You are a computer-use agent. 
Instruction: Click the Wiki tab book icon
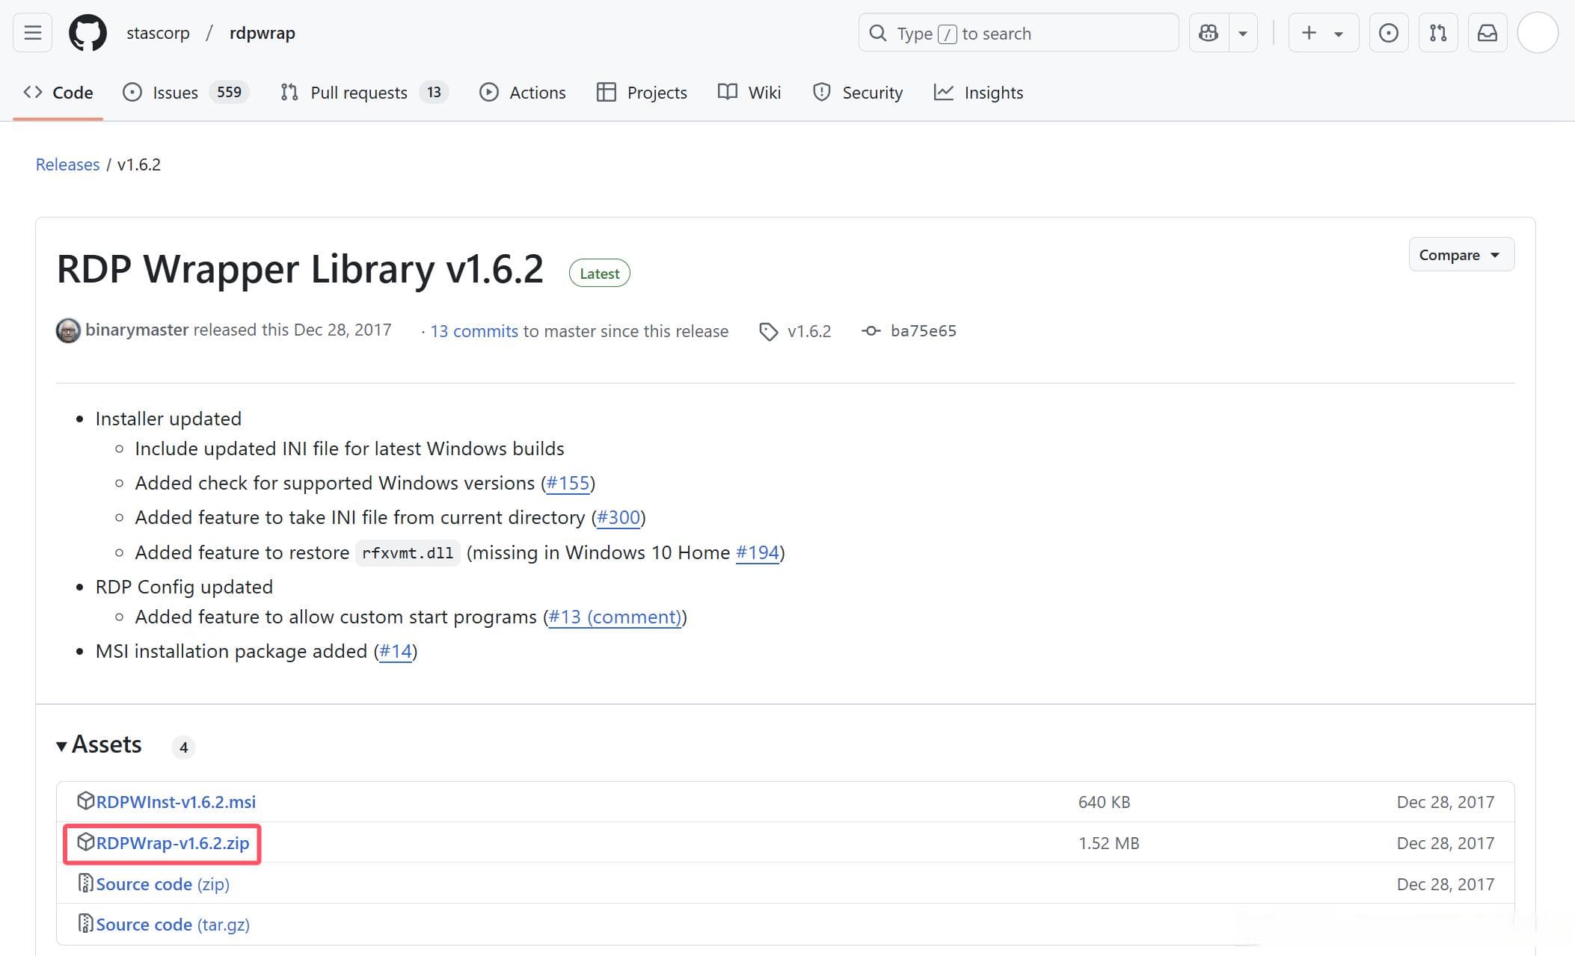pos(727,91)
